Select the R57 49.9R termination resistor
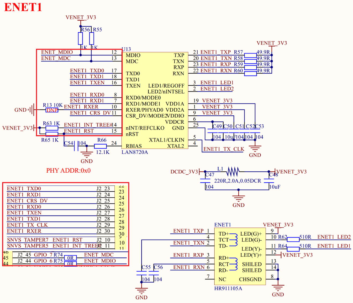This screenshot has height=303, width=353. pyautogui.click(x=250, y=55)
